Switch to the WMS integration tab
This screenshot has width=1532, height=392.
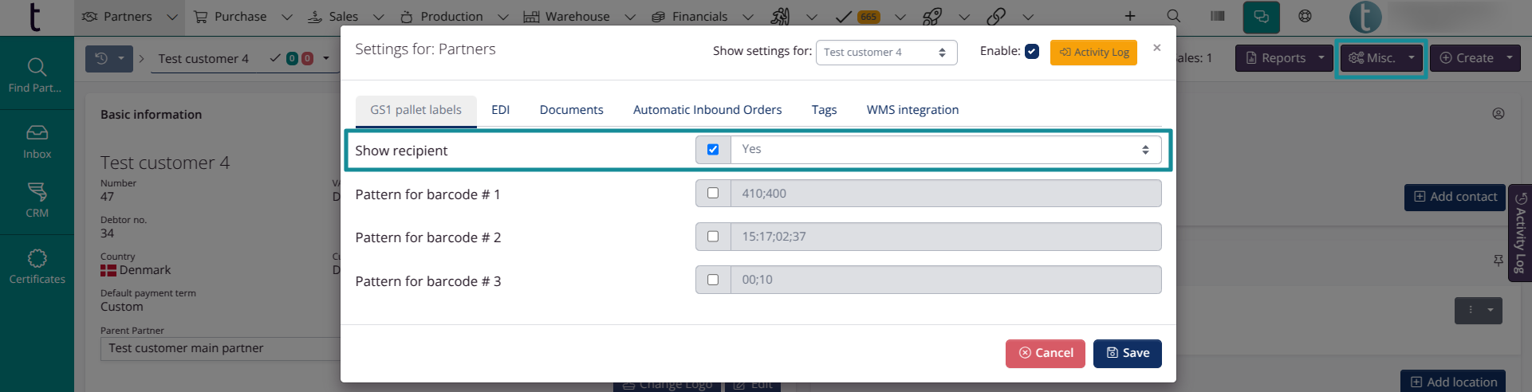pos(912,110)
